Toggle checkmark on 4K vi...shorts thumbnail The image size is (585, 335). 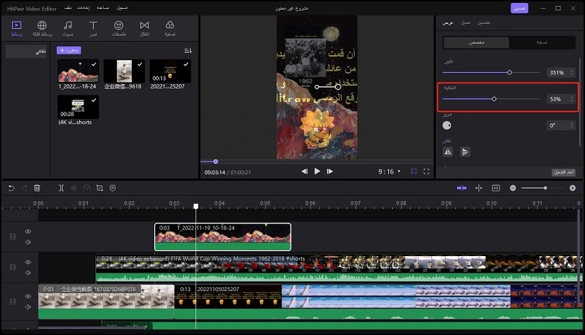tap(94, 100)
